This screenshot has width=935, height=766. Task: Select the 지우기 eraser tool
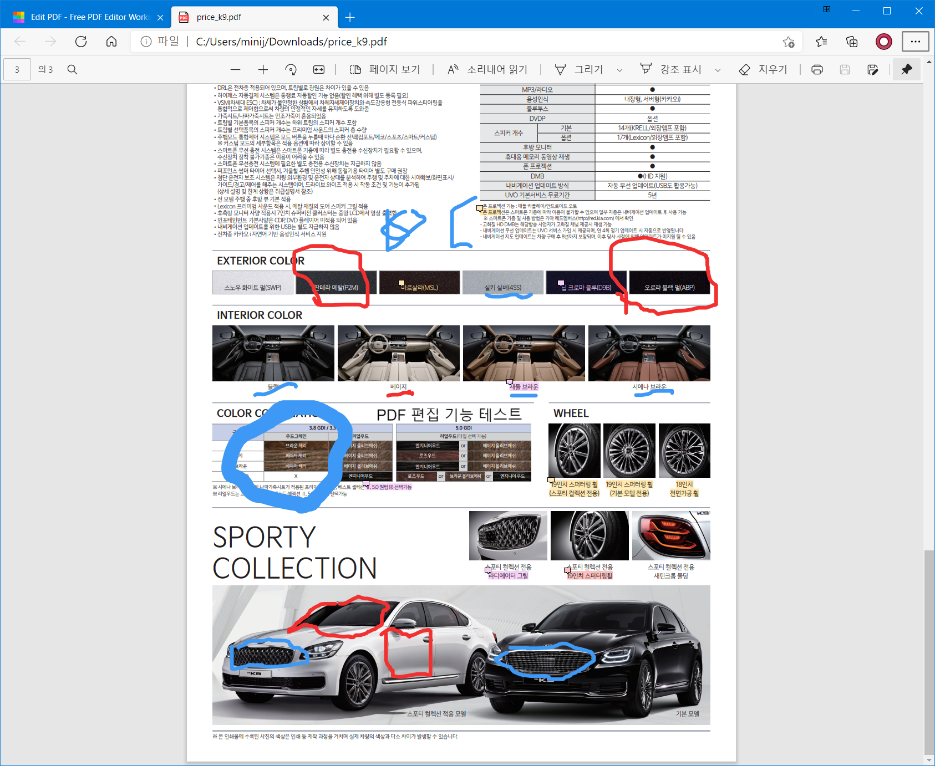[x=763, y=69]
